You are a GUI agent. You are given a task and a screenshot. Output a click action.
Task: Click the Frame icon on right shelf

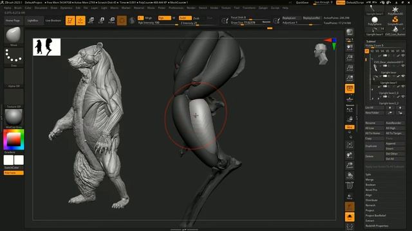(350, 145)
